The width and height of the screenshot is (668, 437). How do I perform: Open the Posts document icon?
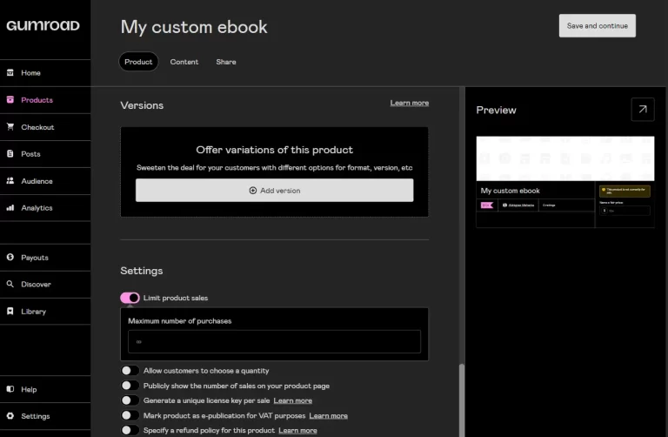point(10,153)
